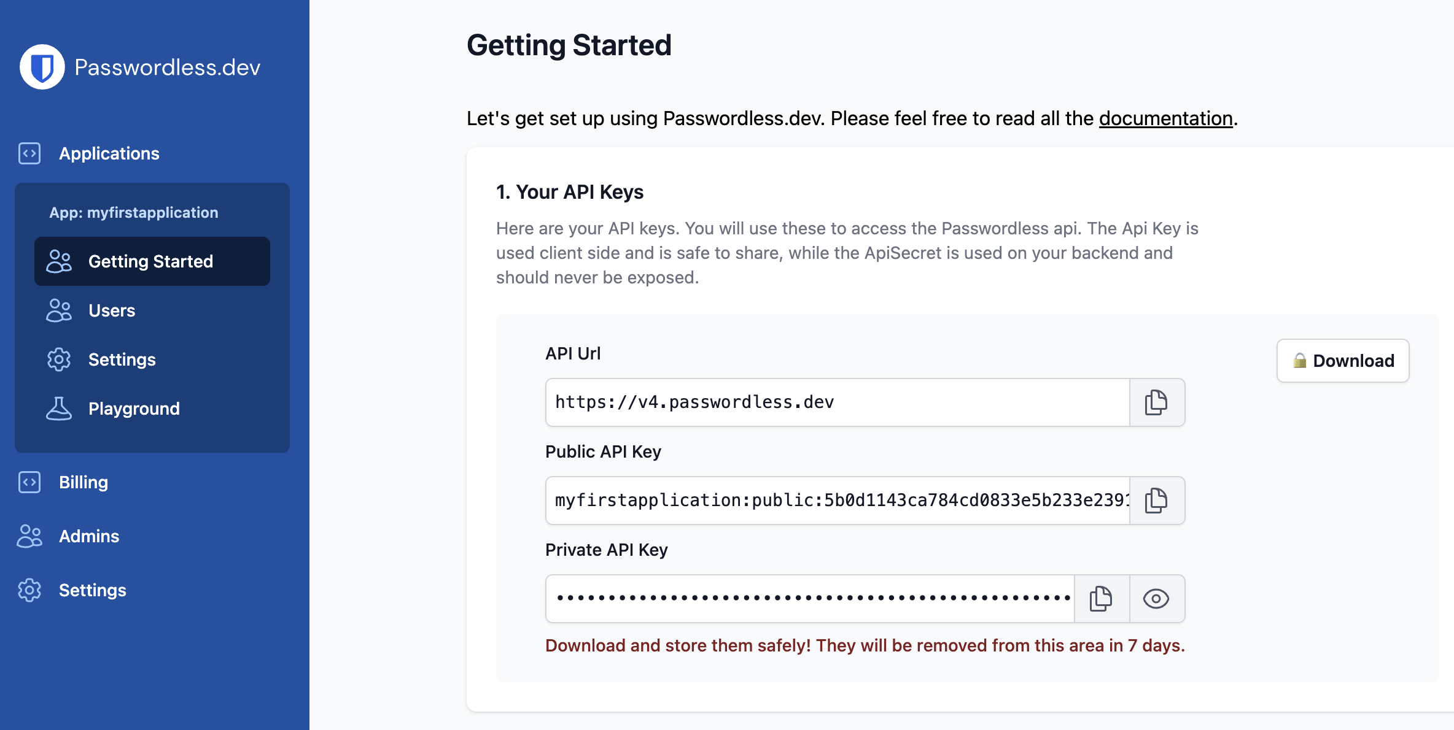The height and width of the screenshot is (730, 1454).
Task: Select Getting Started in the app navigation
Action: 150,261
